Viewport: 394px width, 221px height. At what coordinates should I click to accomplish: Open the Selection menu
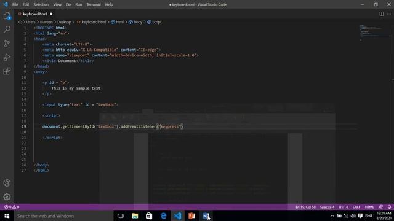point(41,4)
